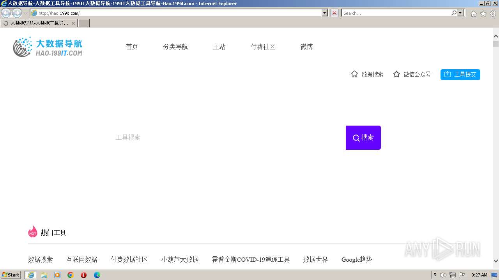Click the magnifier icon in IE search box
Screen dimensions: 499x280
pos(454,13)
